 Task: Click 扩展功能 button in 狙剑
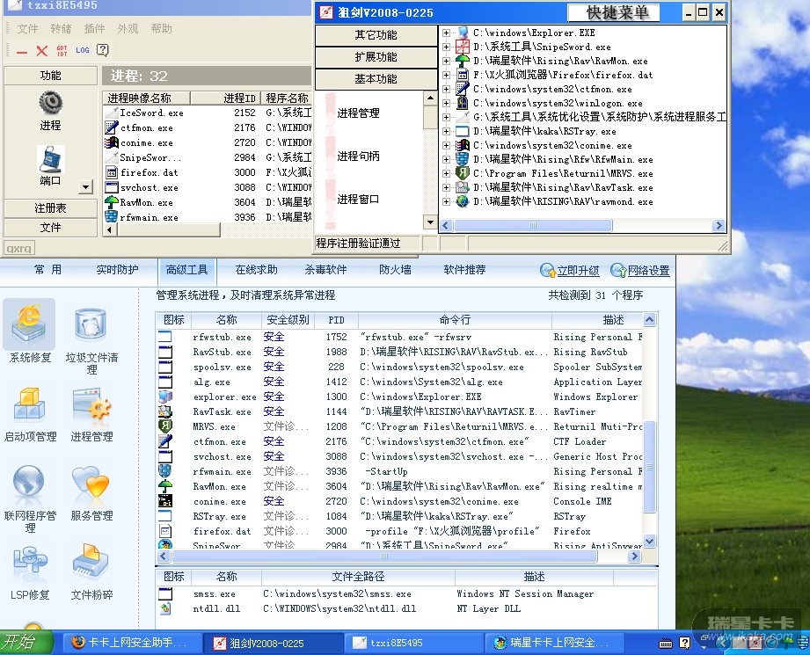(x=376, y=57)
